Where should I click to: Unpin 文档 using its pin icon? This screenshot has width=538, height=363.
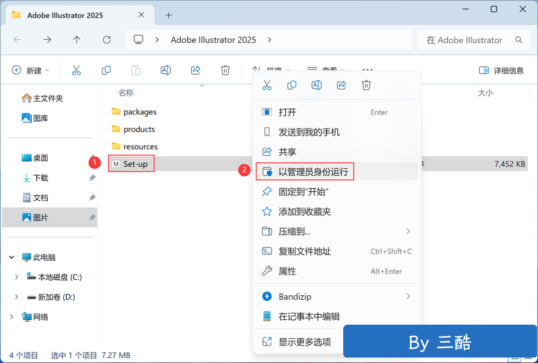point(92,198)
